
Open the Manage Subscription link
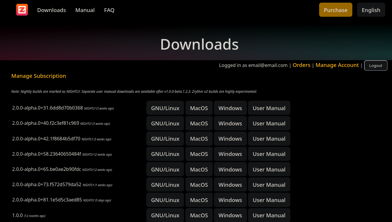click(x=38, y=76)
